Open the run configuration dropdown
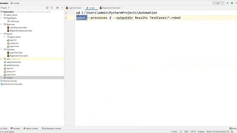The width and height of the screenshot is (237, 133). point(218,3)
